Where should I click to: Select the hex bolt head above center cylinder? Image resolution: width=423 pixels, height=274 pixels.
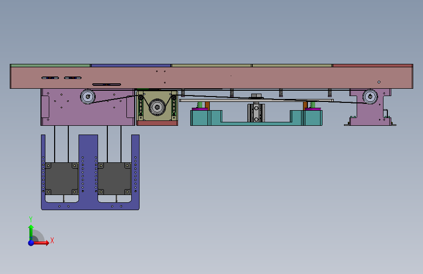pos(256,96)
